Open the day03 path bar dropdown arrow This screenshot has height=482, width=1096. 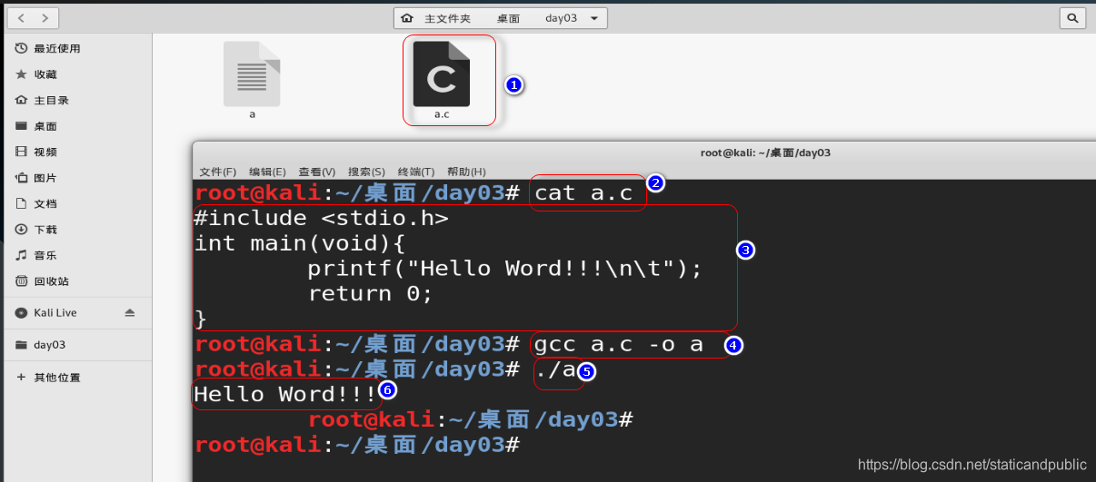click(594, 18)
